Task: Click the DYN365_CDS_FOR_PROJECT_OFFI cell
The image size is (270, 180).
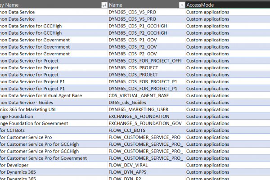Action: 146,61
